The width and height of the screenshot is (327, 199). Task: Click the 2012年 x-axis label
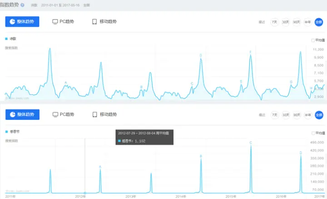click(x=80, y=196)
